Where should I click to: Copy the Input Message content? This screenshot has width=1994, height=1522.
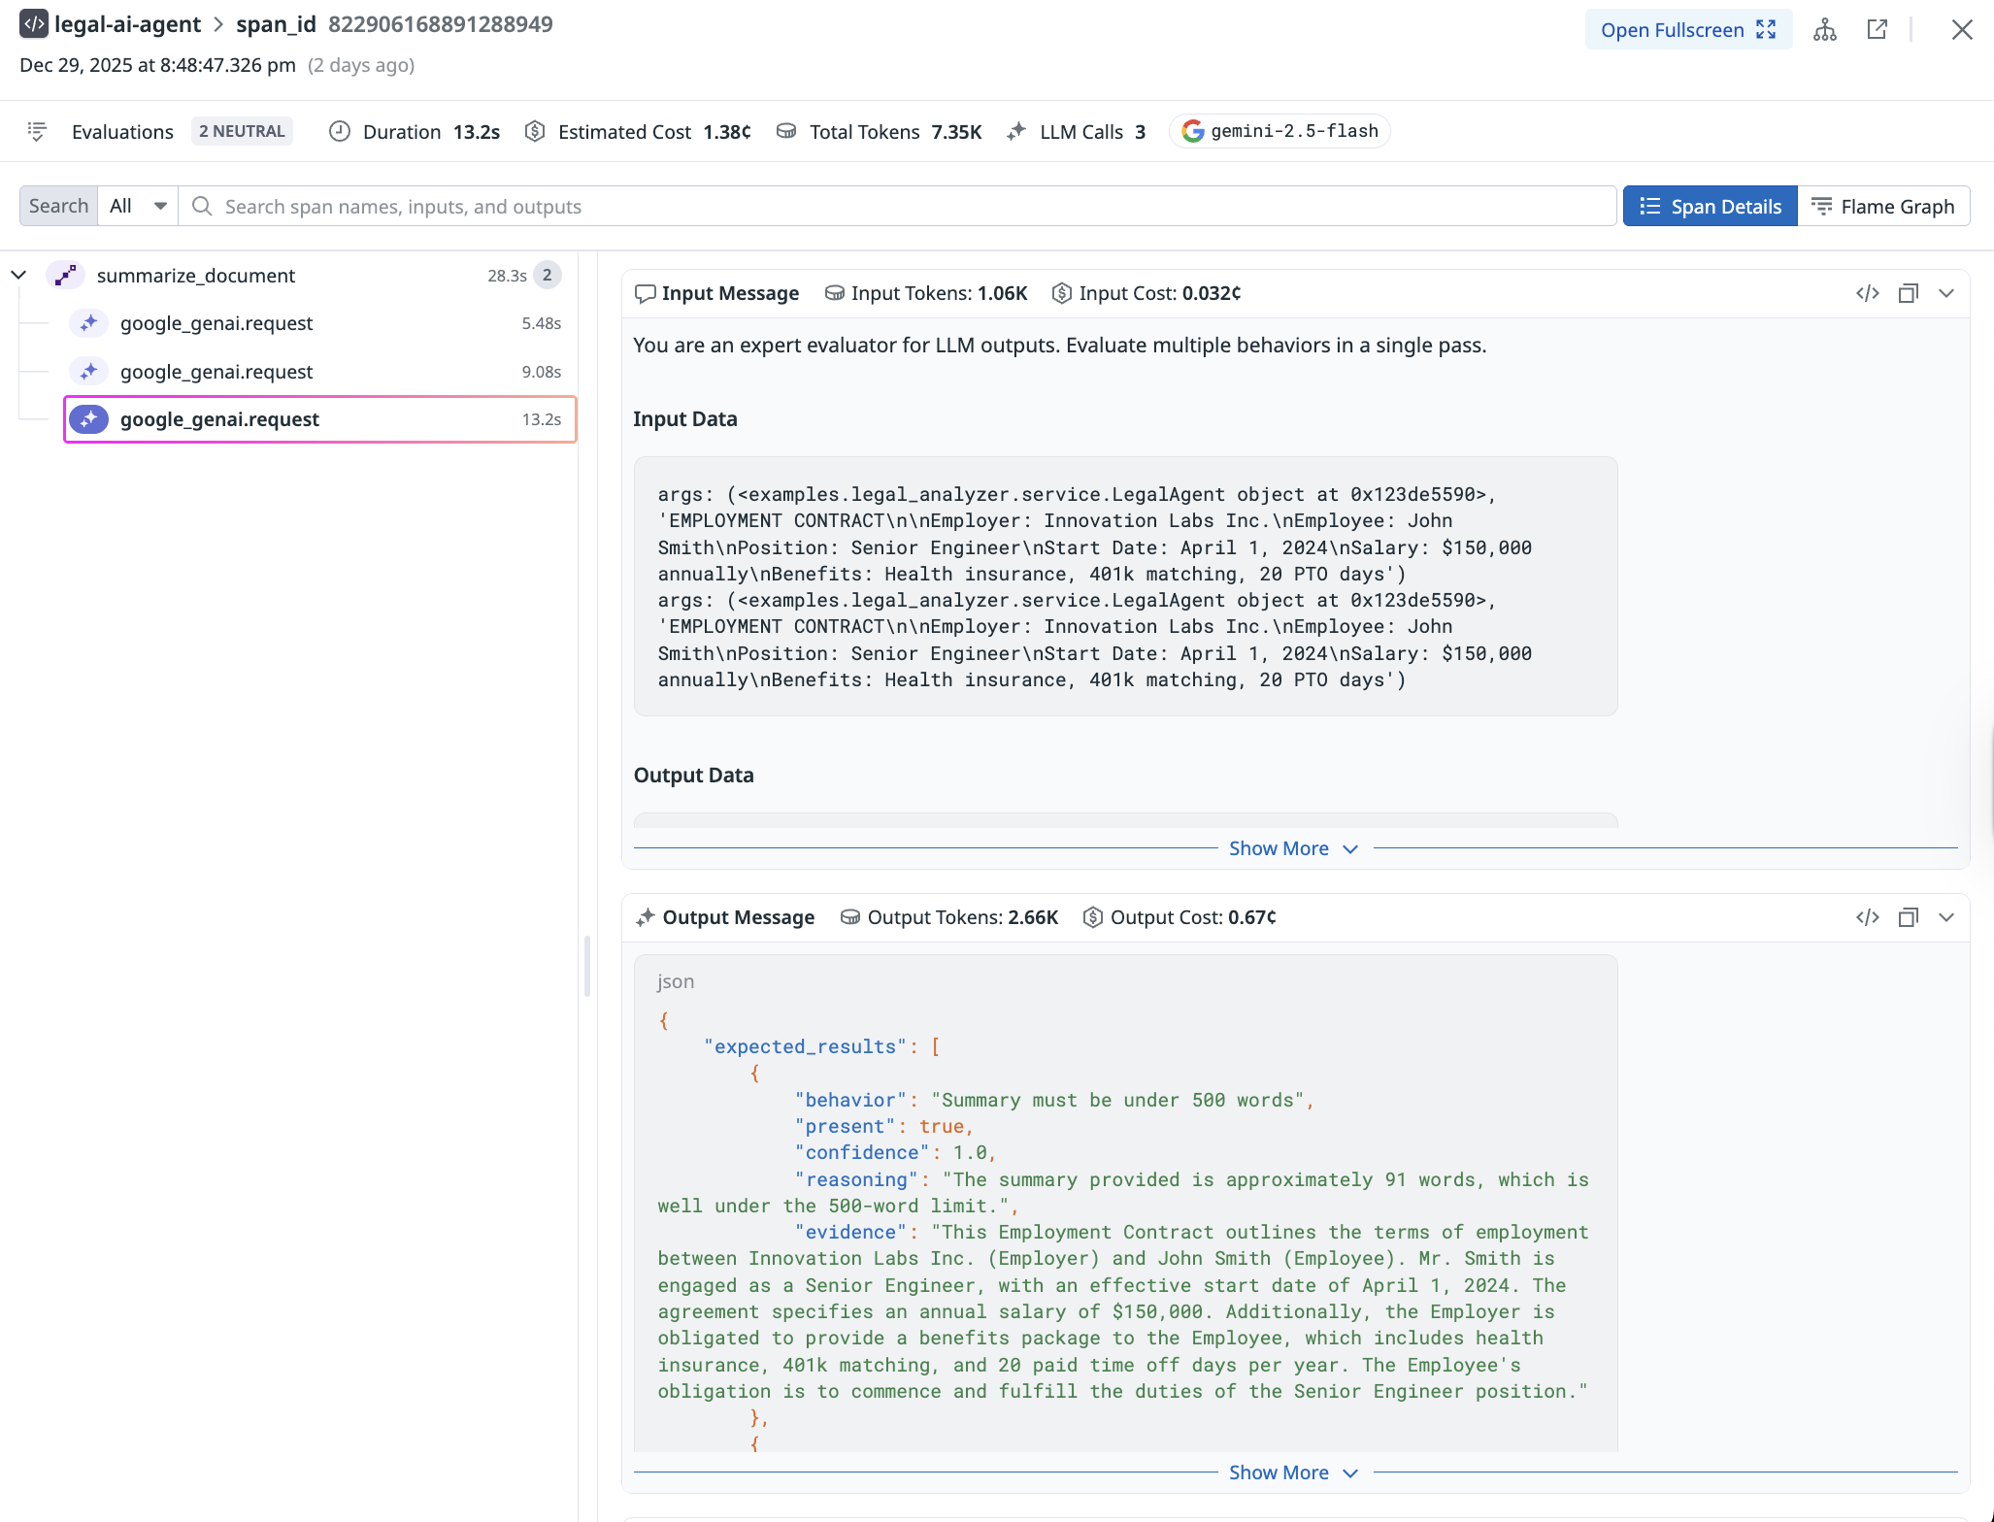[1909, 293]
